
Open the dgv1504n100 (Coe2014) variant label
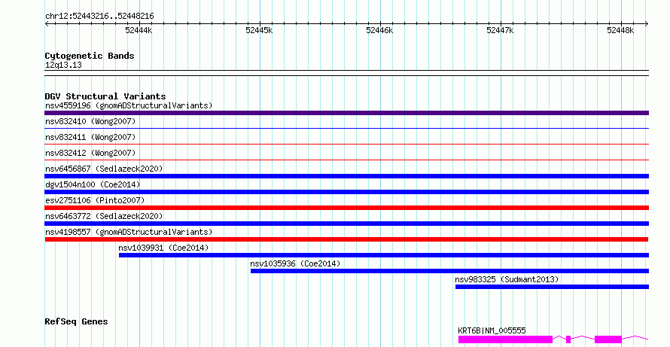[93, 184]
